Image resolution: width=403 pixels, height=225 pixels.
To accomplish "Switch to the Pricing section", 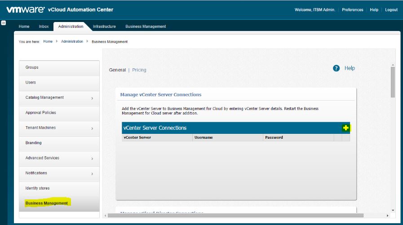I will coord(139,70).
